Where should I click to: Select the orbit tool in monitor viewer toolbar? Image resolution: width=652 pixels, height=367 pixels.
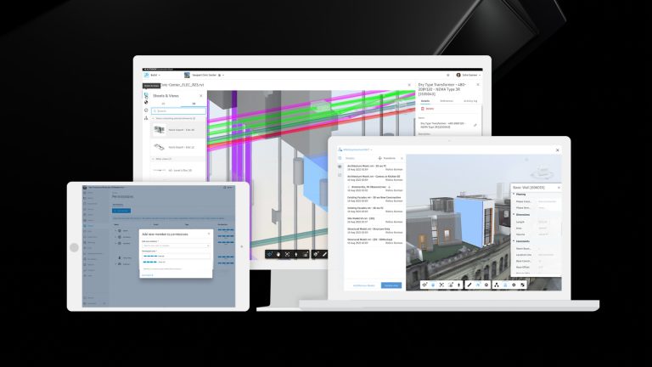pyautogui.click(x=269, y=254)
